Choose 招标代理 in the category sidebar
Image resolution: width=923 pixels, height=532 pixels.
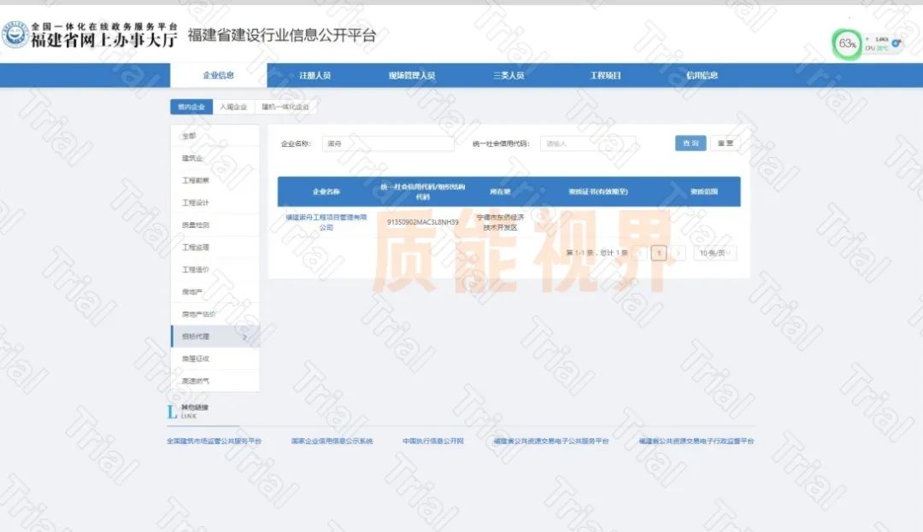click(x=215, y=336)
